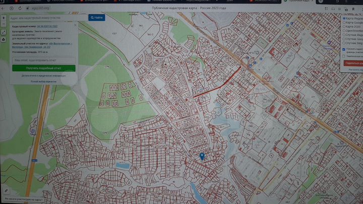Select Карта Google radio option

[x=344, y=23]
